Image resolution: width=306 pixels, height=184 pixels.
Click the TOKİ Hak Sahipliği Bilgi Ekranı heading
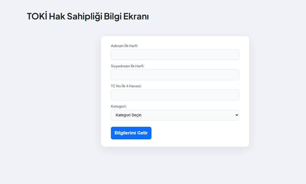pos(88,16)
